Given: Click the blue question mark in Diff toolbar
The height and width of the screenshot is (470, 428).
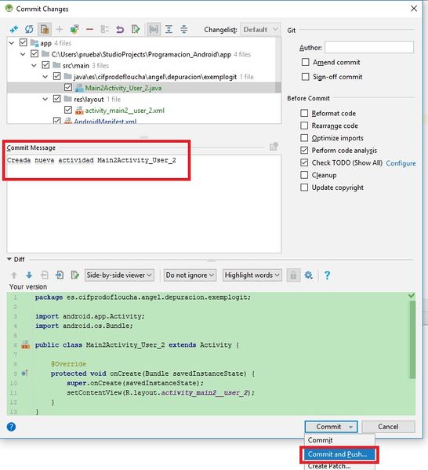Looking at the screenshot, I should coord(327,275).
